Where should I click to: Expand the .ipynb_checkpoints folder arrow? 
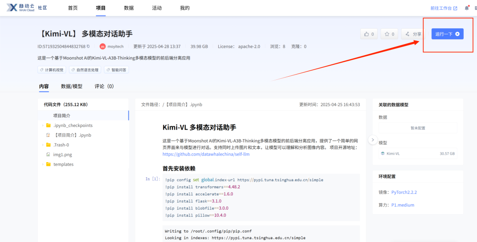tap(42, 125)
